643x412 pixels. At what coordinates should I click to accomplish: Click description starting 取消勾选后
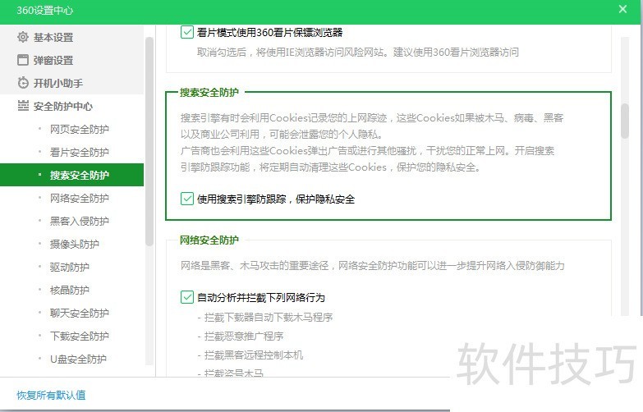pyautogui.click(x=358, y=52)
